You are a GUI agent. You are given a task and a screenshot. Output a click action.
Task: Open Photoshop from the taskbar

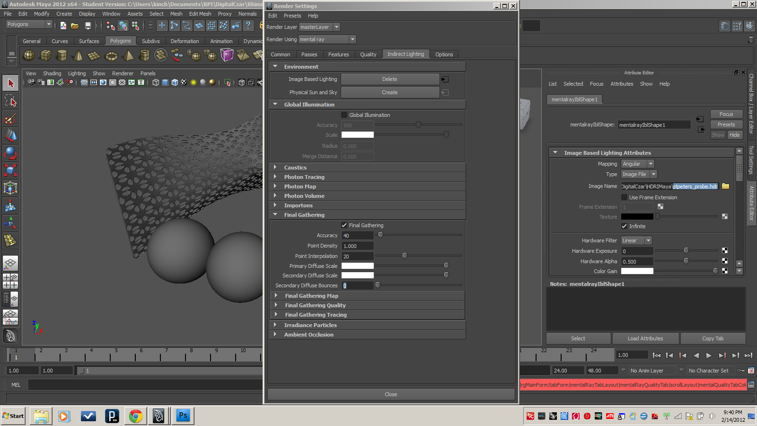[x=183, y=416]
